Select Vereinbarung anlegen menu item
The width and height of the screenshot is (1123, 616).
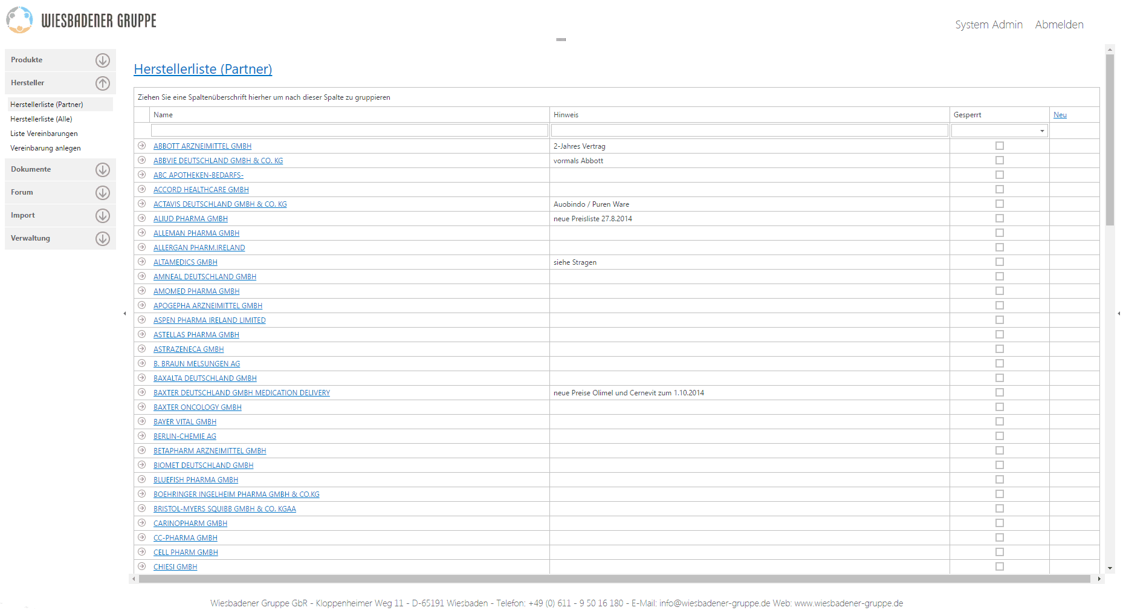pyautogui.click(x=45, y=148)
